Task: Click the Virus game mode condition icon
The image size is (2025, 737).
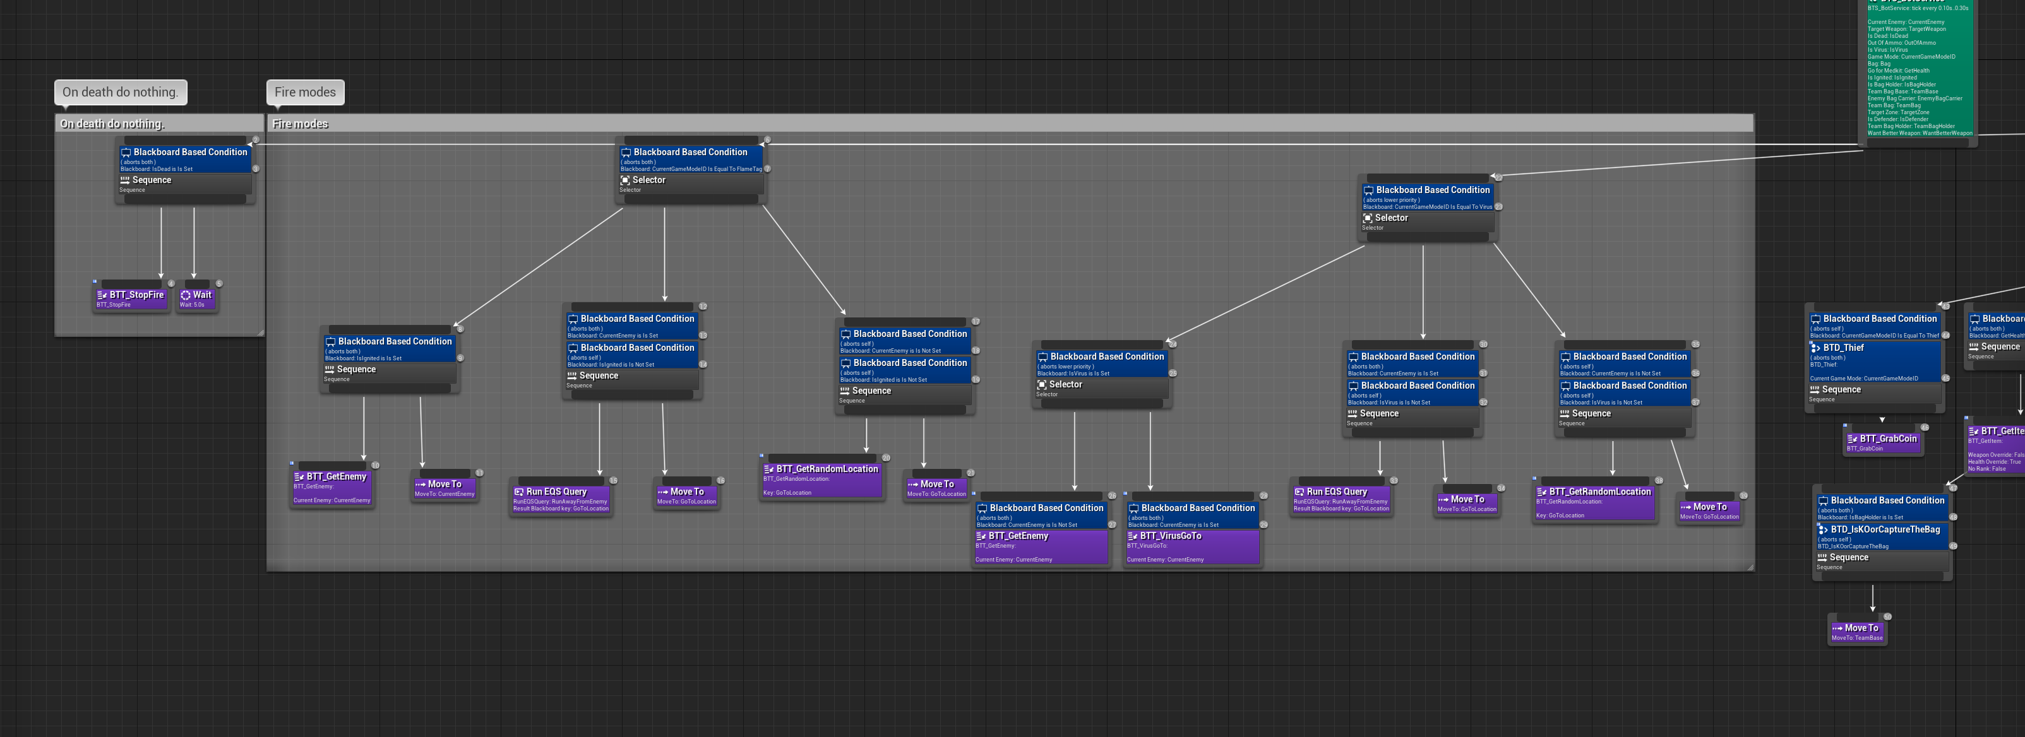Action: point(1368,190)
